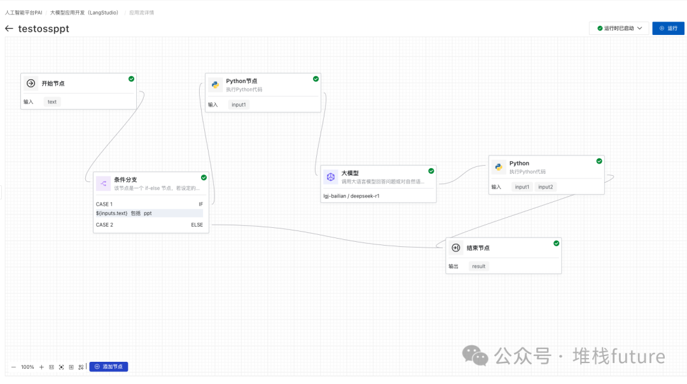
Task: Click the 开始节点 start arrow icon
Action: click(x=31, y=83)
